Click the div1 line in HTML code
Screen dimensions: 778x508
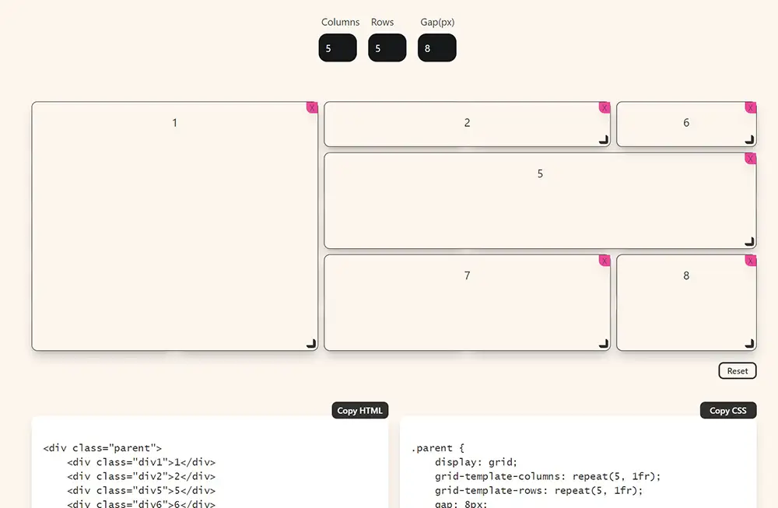(142, 462)
